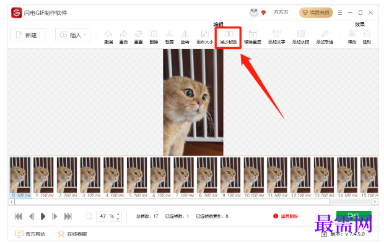Image resolution: width=384 pixels, height=243 pixels.
Task: Click the green Export button
Action: point(354,216)
